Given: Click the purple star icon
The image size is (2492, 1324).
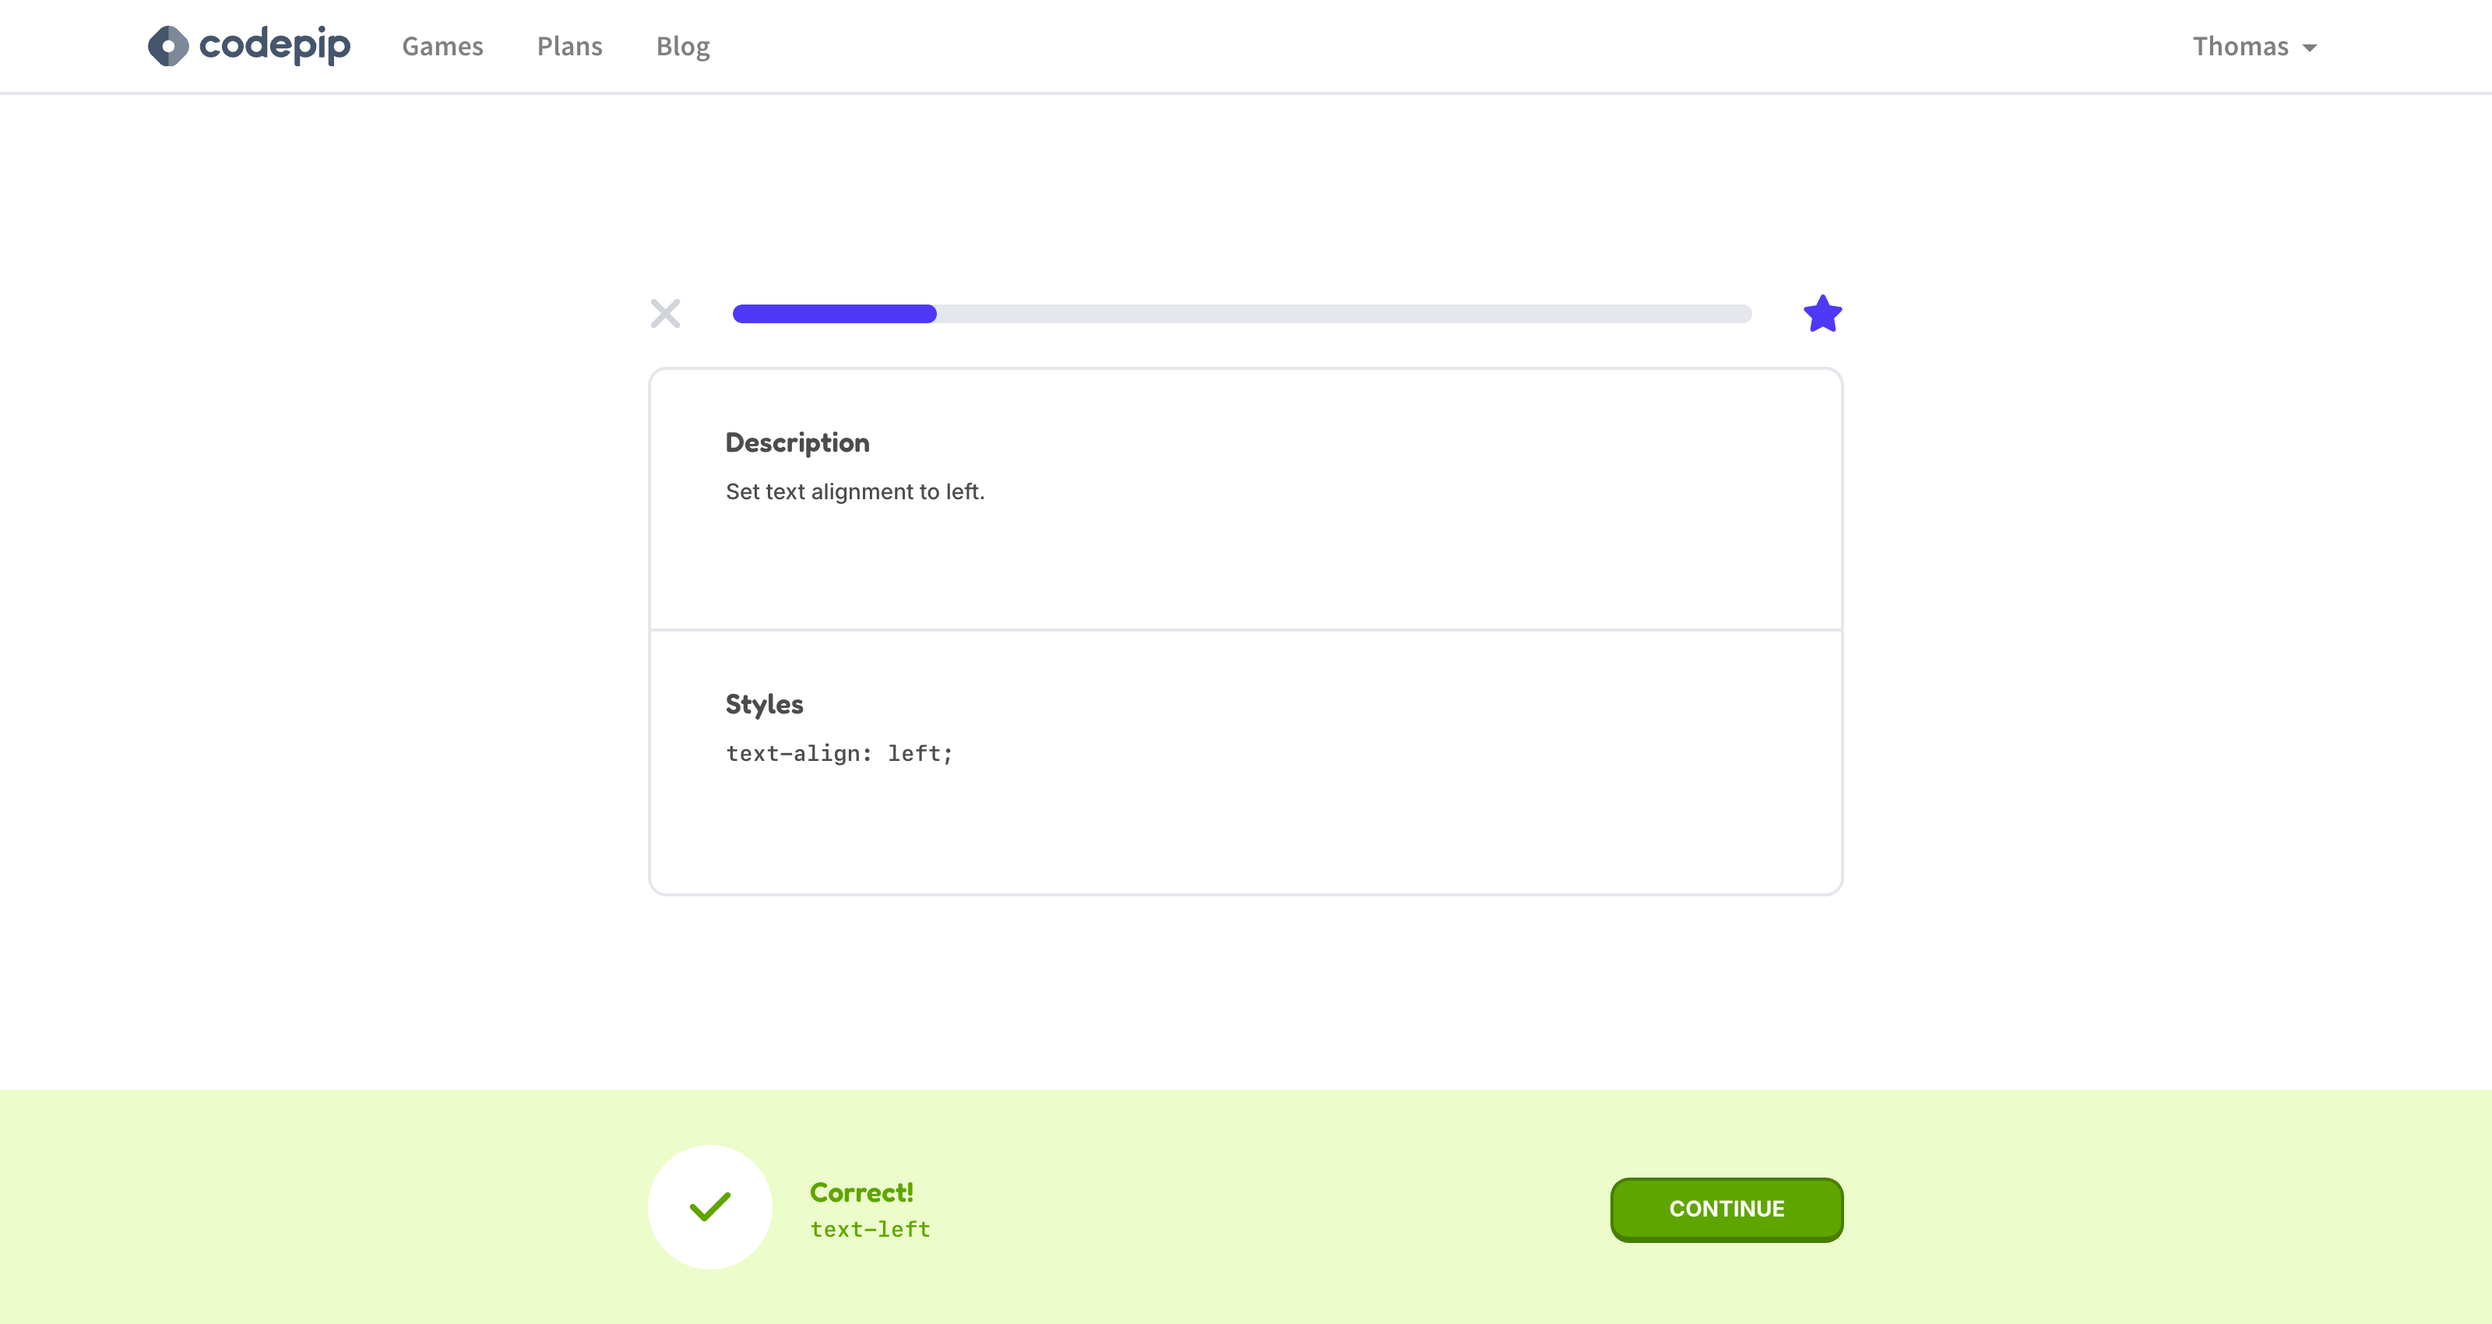Looking at the screenshot, I should [x=1822, y=314].
